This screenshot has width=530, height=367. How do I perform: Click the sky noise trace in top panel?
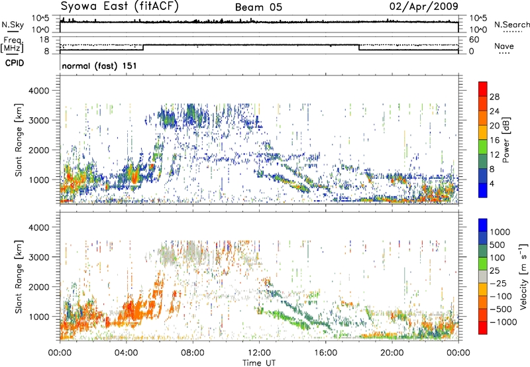click(259, 22)
